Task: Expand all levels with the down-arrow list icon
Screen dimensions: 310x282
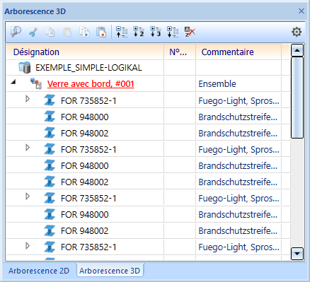Action: (x=173, y=32)
